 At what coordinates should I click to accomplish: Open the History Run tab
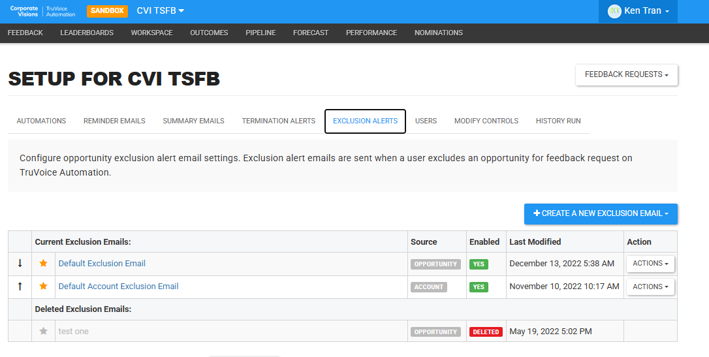tap(558, 121)
